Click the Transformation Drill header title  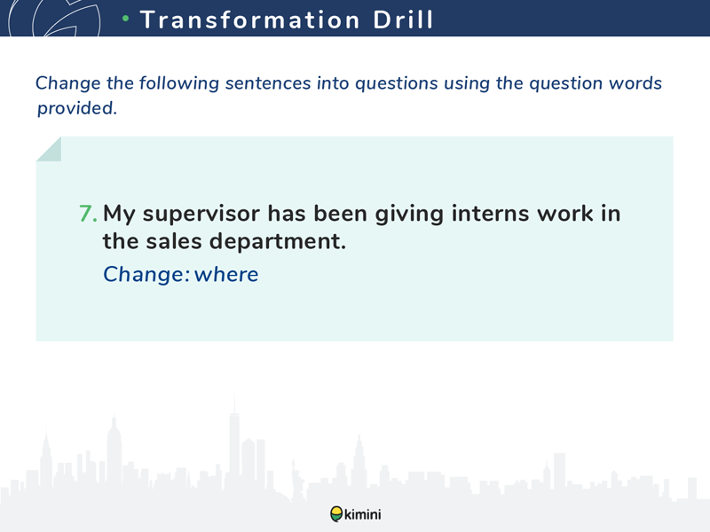coord(287,20)
